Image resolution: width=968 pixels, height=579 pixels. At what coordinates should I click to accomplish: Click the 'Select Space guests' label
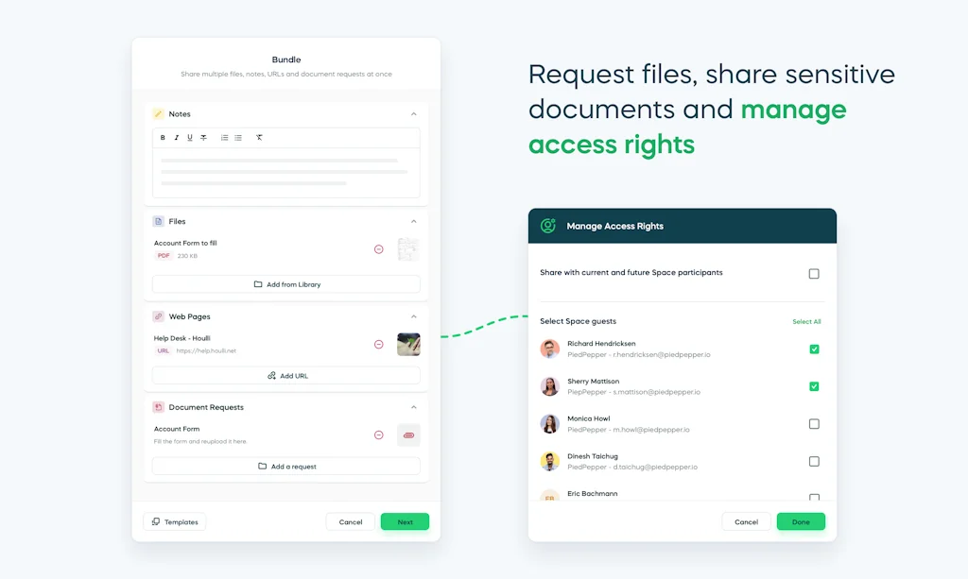[x=578, y=321]
